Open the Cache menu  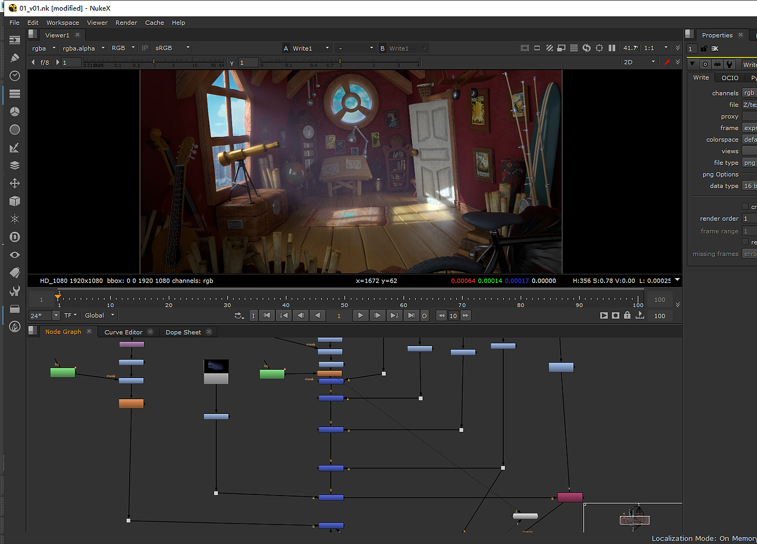[154, 22]
